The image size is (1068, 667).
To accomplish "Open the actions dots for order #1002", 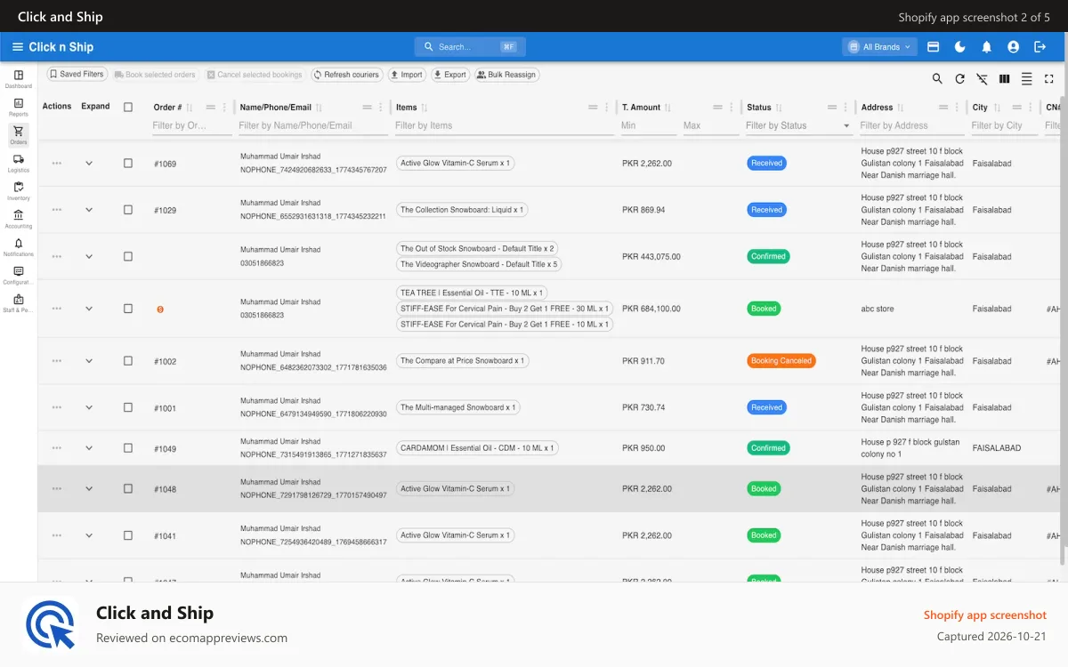I will (57, 361).
